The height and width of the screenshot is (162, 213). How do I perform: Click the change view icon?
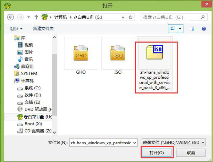tap(173, 28)
